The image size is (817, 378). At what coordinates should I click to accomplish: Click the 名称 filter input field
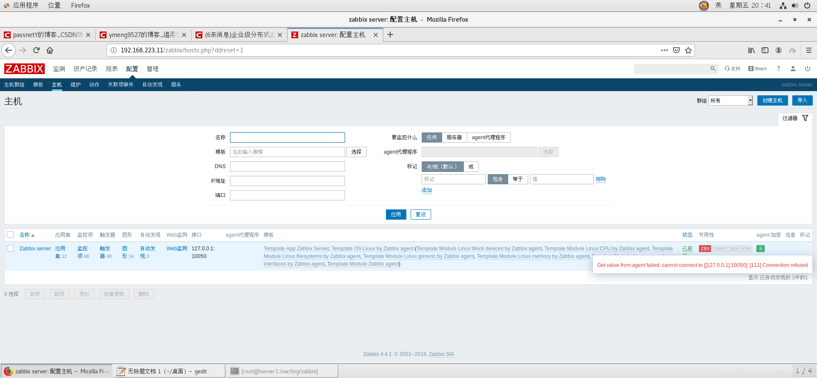pyautogui.click(x=288, y=137)
